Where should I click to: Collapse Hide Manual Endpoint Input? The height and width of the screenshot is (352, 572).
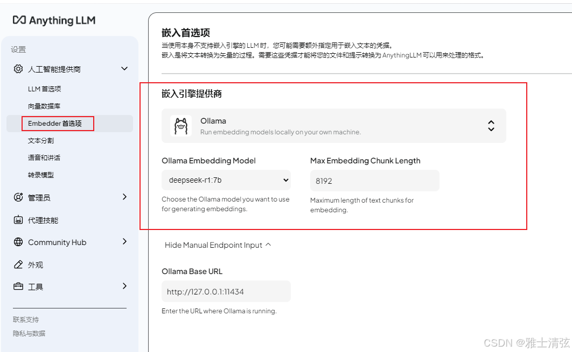pos(218,245)
